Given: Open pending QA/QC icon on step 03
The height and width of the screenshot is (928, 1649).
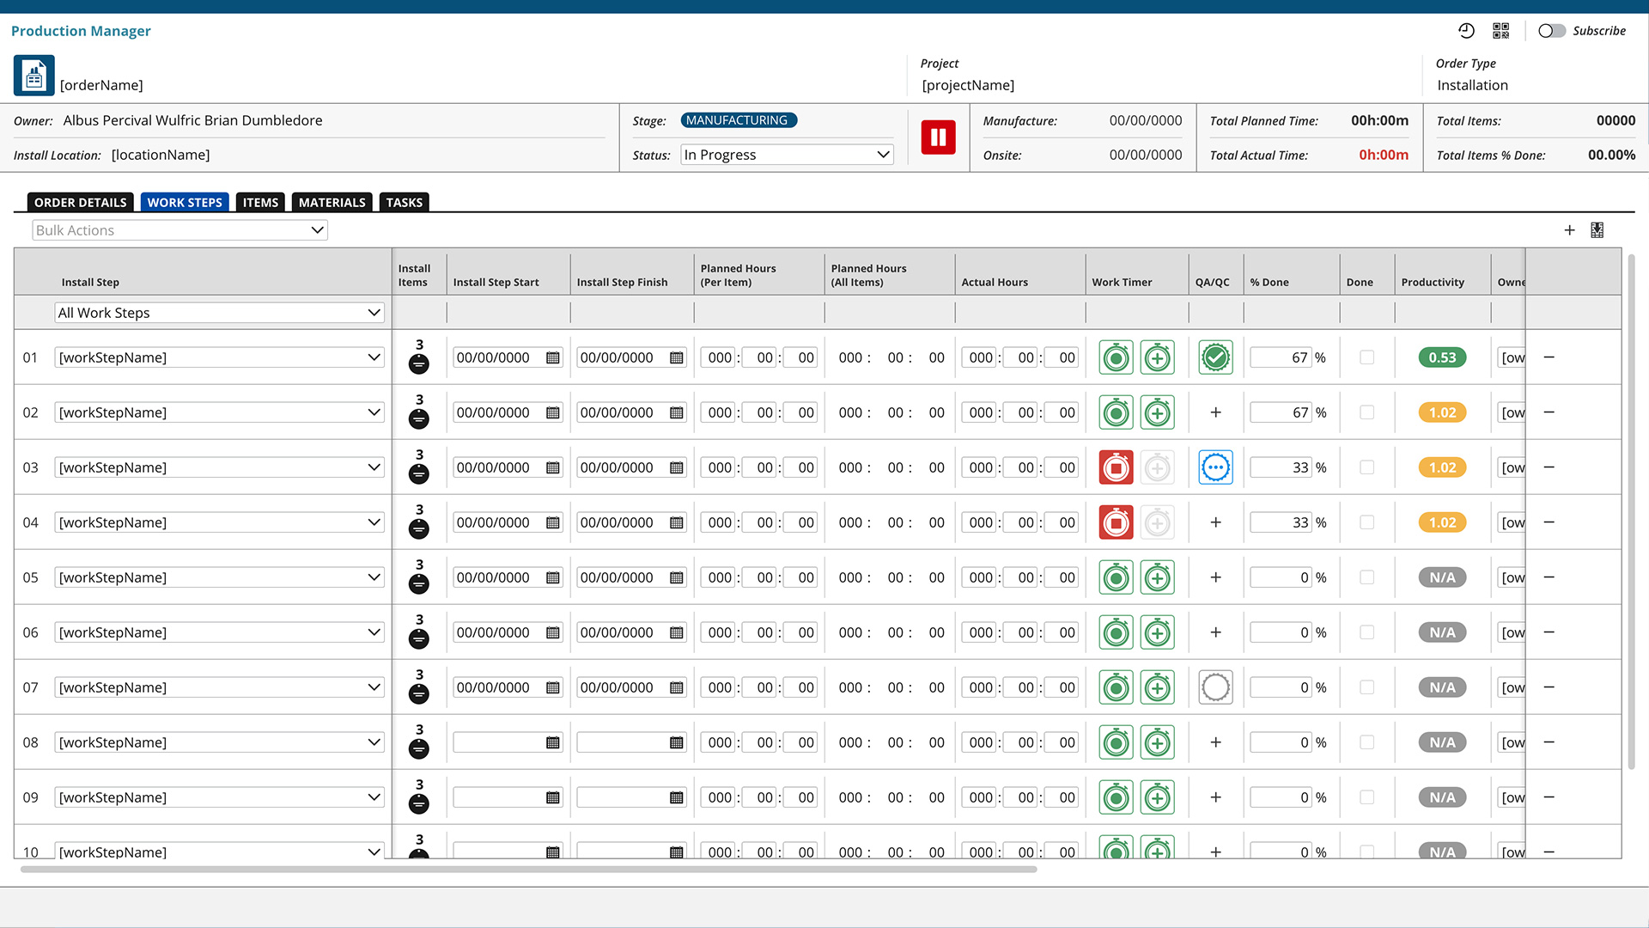Looking at the screenshot, I should coord(1215,467).
